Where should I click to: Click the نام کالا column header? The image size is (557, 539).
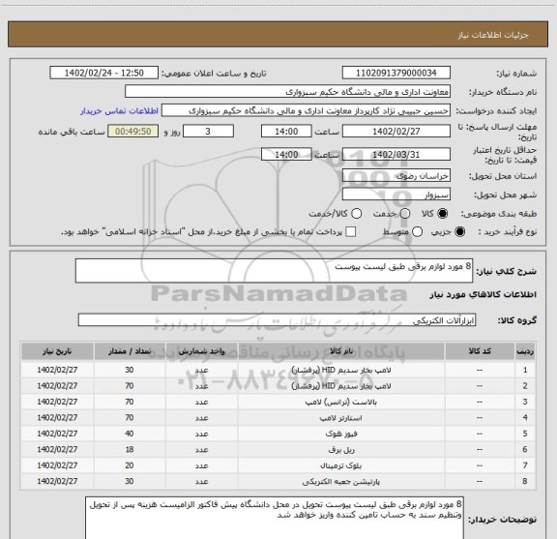click(x=341, y=351)
